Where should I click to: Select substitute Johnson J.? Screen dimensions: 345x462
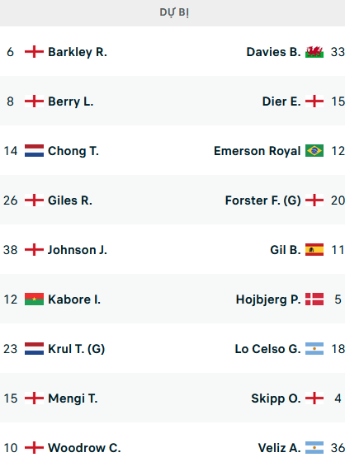coord(78,250)
